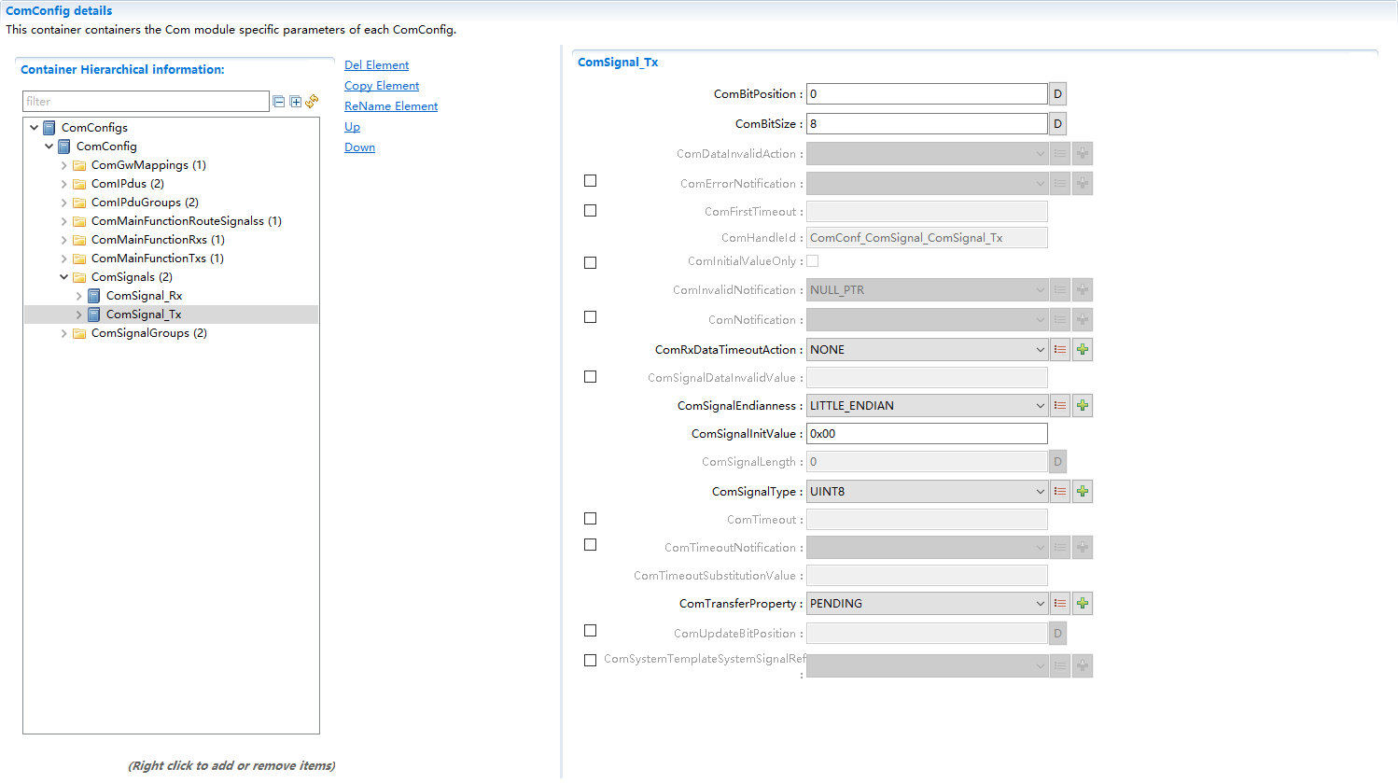Image resolution: width=1398 pixels, height=783 pixels.
Task: Click the expand-all icon beside filter box
Action: click(295, 102)
